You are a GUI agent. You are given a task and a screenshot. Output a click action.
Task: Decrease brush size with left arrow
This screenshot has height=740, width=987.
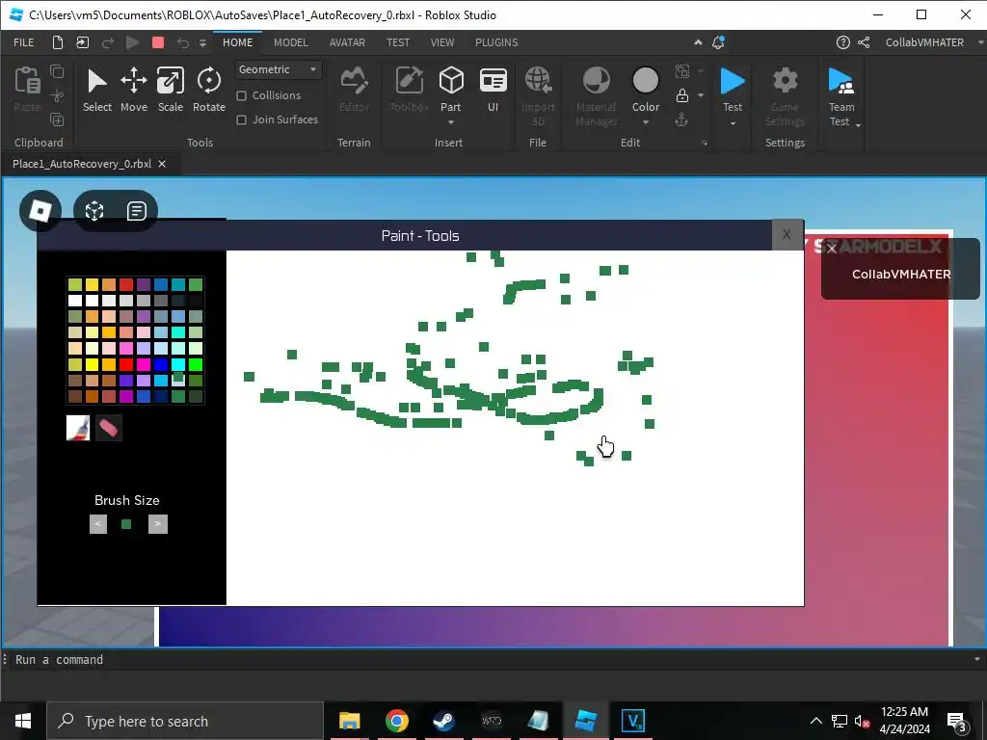(x=98, y=524)
